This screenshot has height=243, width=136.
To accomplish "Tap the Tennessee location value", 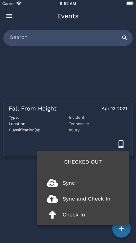I will 79,124.
